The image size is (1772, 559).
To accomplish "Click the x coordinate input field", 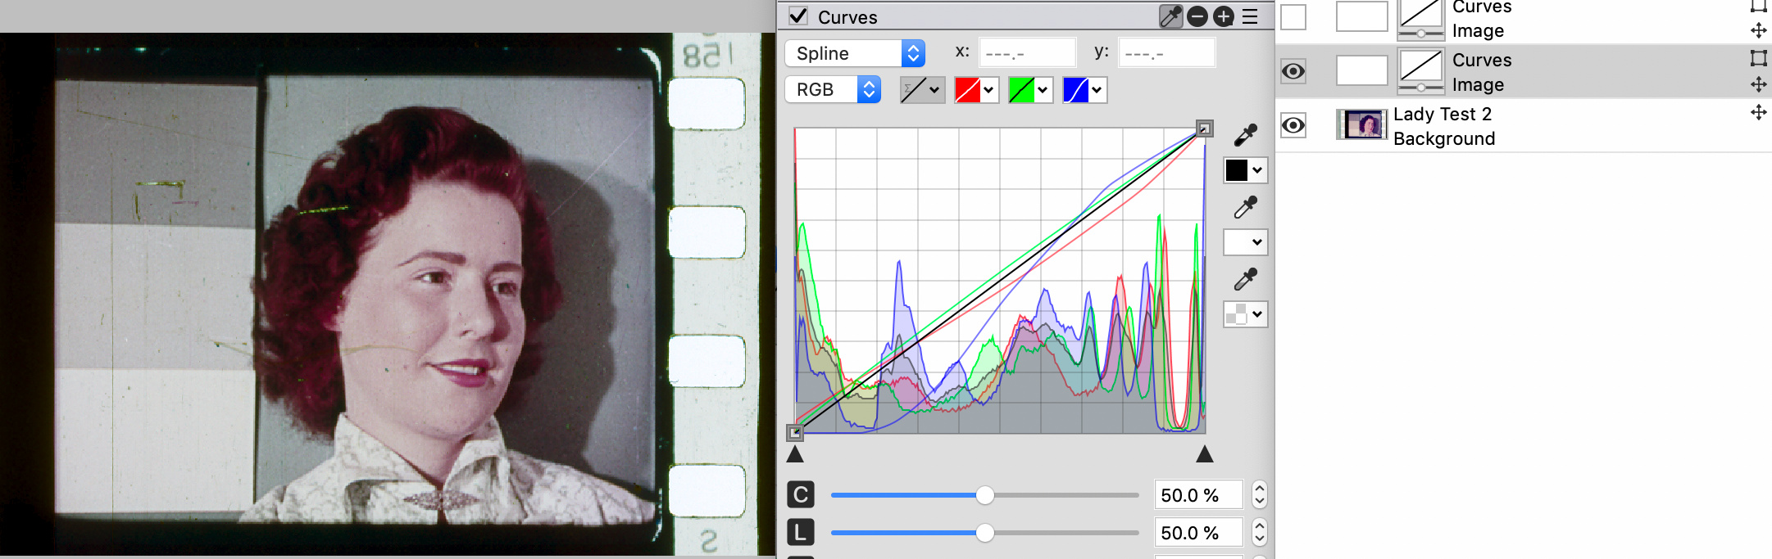I will 1027,53.
